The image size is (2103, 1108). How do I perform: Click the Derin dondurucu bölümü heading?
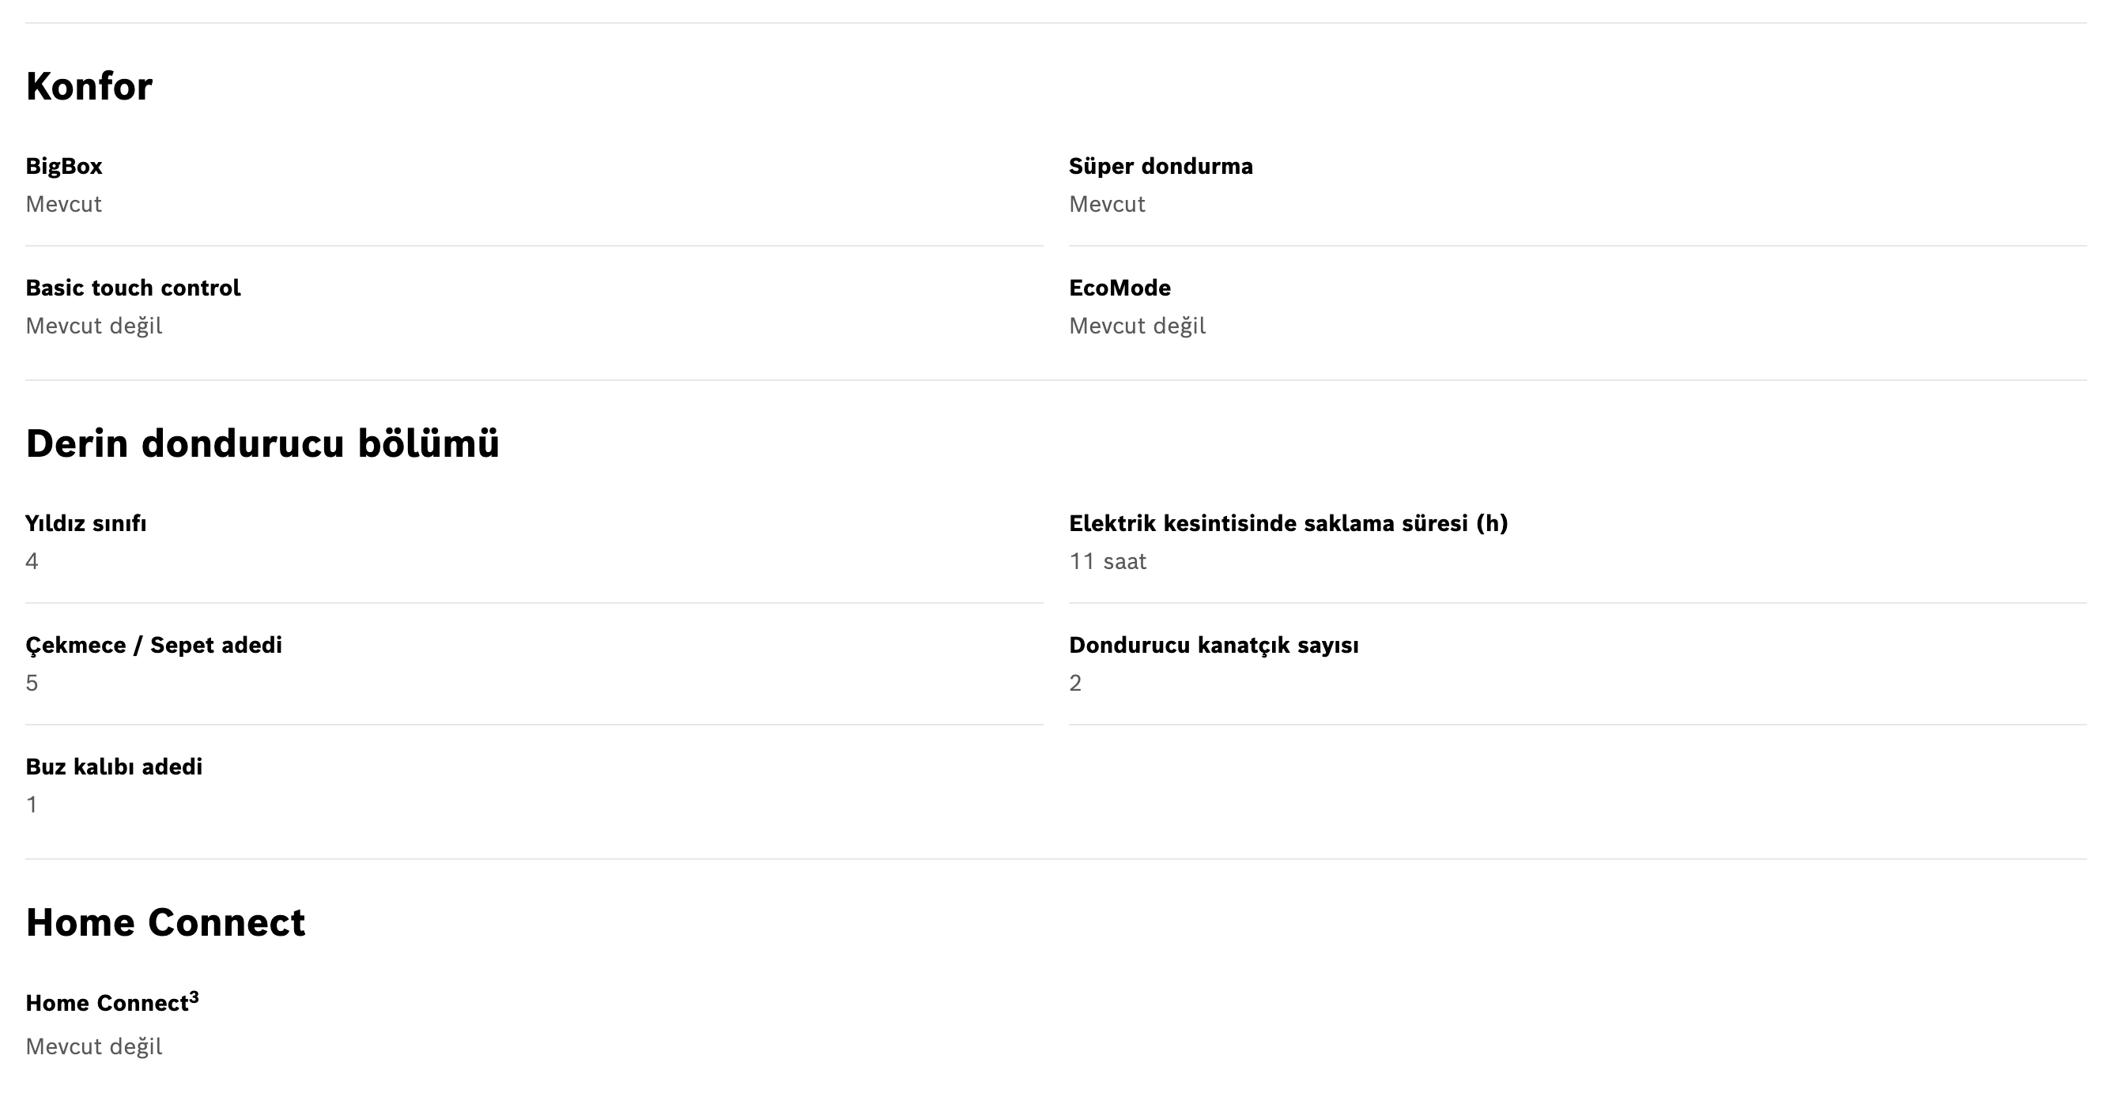(262, 444)
